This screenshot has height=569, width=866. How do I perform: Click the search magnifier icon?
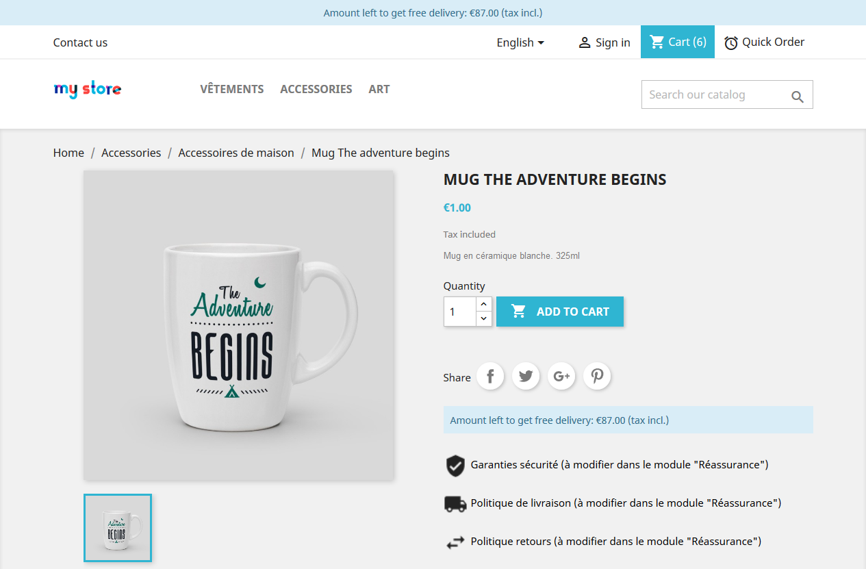point(798,97)
